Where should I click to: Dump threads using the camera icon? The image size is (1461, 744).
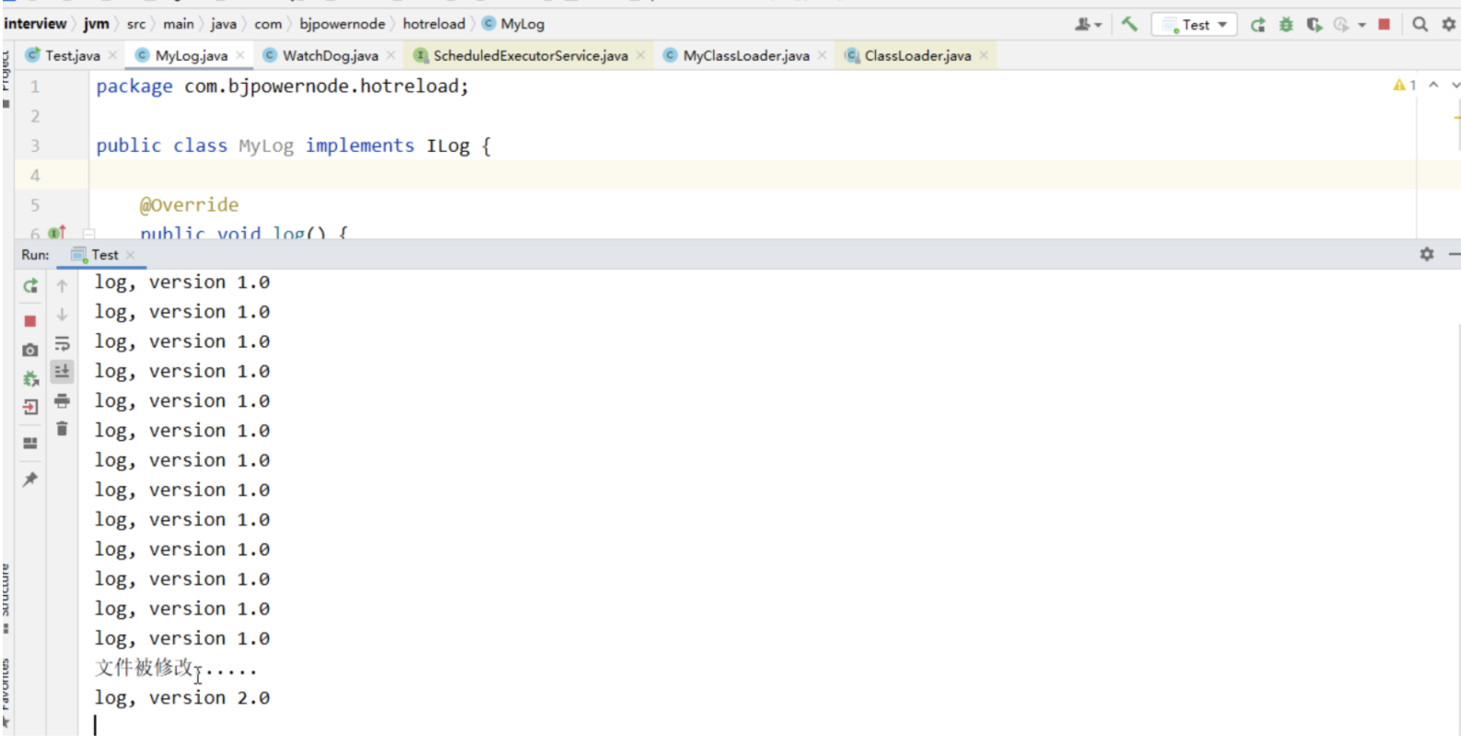click(30, 350)
